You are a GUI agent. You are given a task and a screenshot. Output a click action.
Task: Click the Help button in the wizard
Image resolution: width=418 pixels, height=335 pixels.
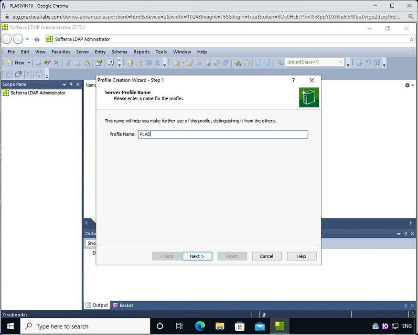pos(301,256)
